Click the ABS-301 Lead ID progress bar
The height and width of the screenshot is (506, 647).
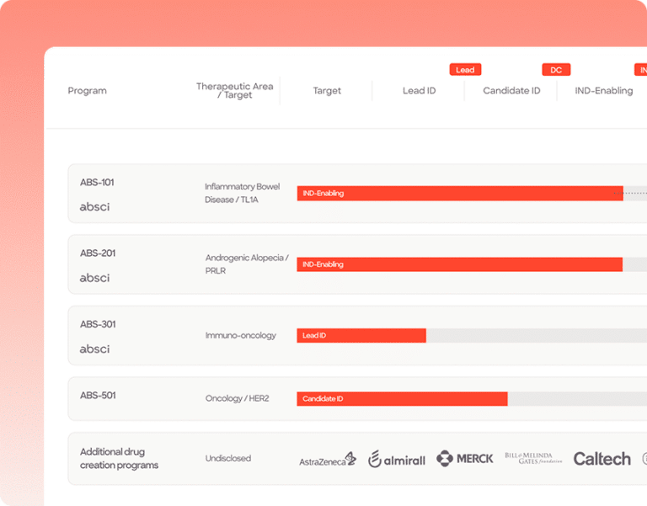(361, 336)
